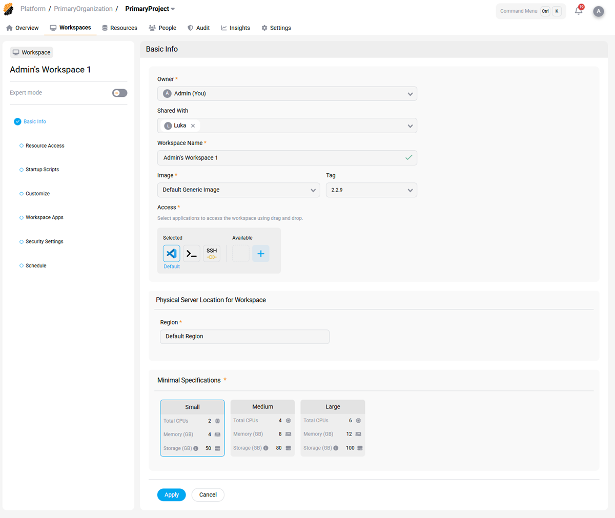
Task: Click the Admin avatar in the top corner
Action: click(599, 11)
